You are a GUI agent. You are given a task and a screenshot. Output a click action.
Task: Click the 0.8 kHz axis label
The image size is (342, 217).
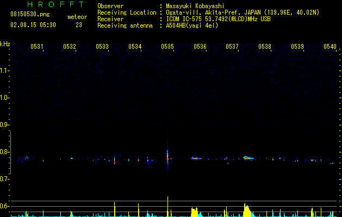[4, 152]
